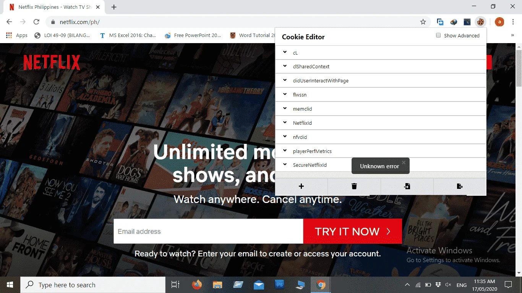
Task: Show hidden bookmarks with the double-chevron
Action: 512,35
